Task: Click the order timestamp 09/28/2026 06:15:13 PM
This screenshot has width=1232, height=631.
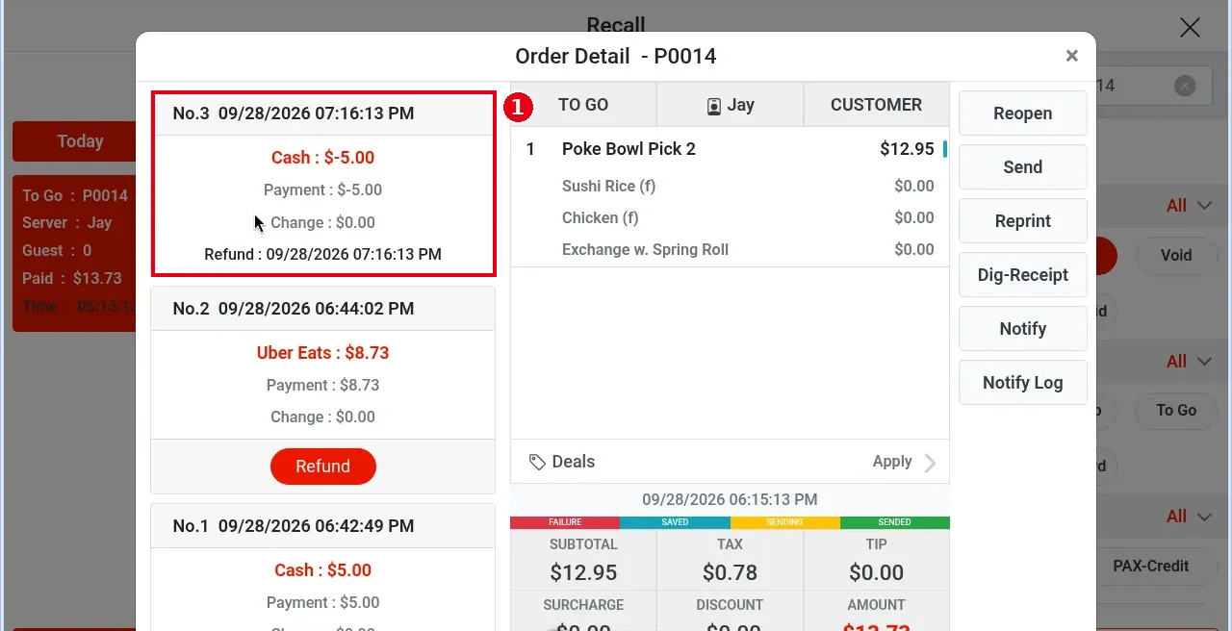Action: point(730,500)
